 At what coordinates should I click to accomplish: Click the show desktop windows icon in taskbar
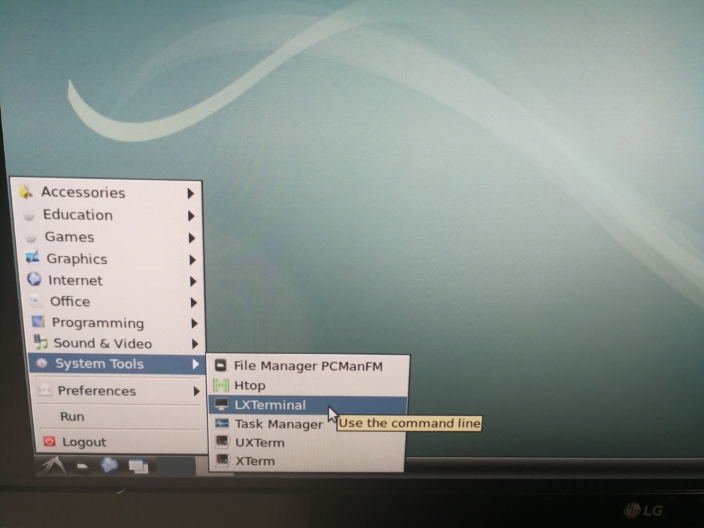click(138, 466)
